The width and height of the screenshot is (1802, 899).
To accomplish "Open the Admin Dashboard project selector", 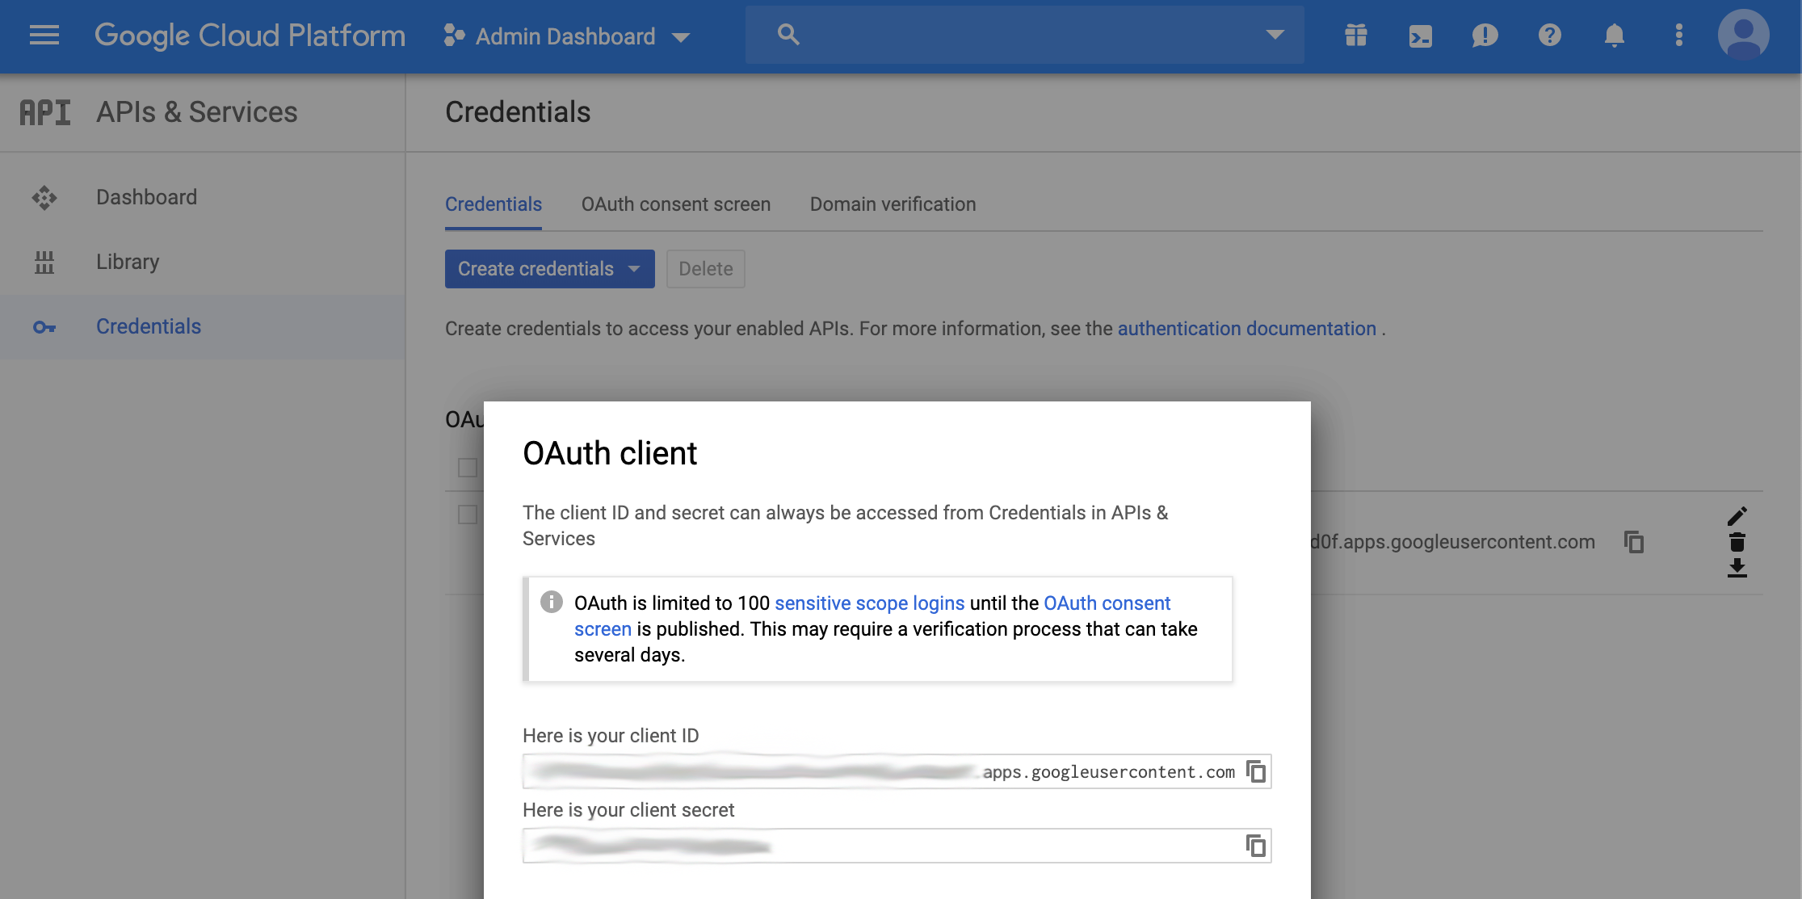I will tap(567, 36).
